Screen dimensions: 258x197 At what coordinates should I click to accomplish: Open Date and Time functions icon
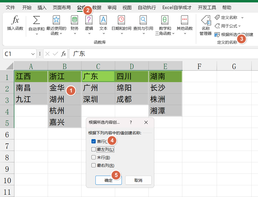click(122, 20)
